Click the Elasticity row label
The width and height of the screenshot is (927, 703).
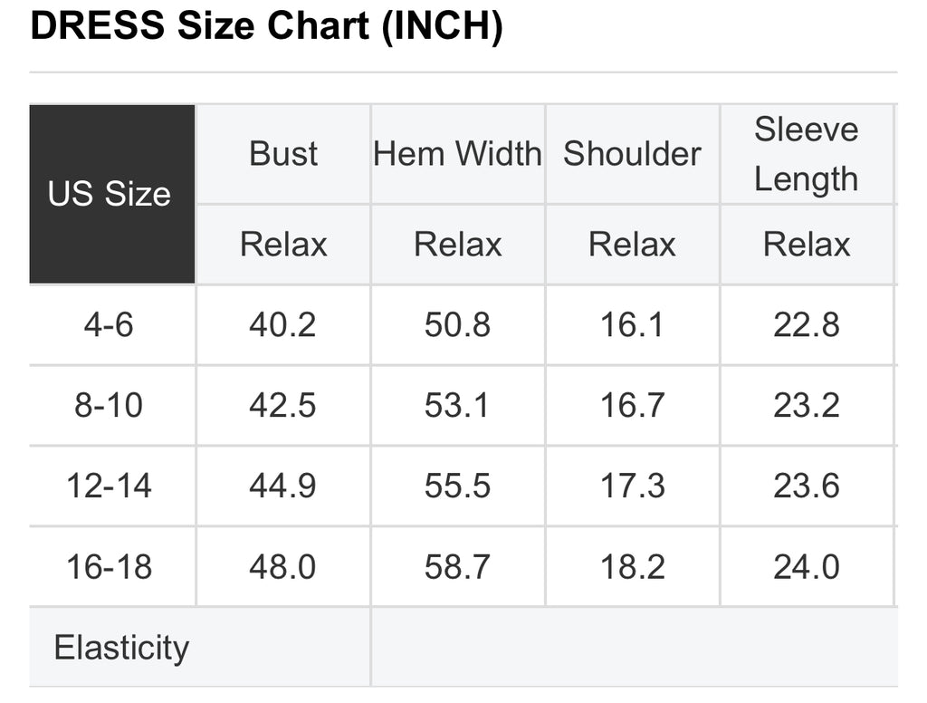pyautogui.click(x=122, y=648)
